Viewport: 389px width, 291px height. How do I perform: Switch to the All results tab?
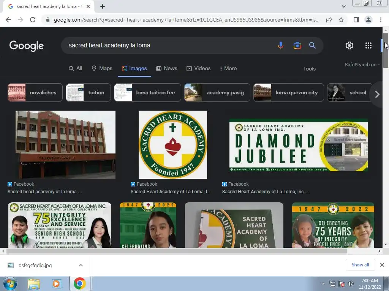pyautogui.click(x=76, y=69)
